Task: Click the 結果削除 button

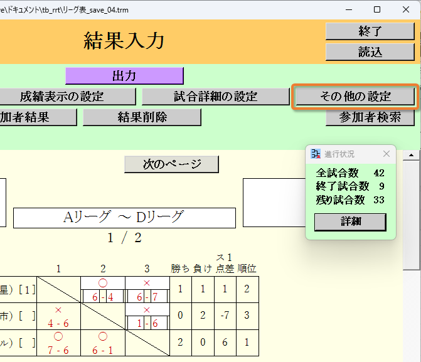Action: [x=142, y=117]
